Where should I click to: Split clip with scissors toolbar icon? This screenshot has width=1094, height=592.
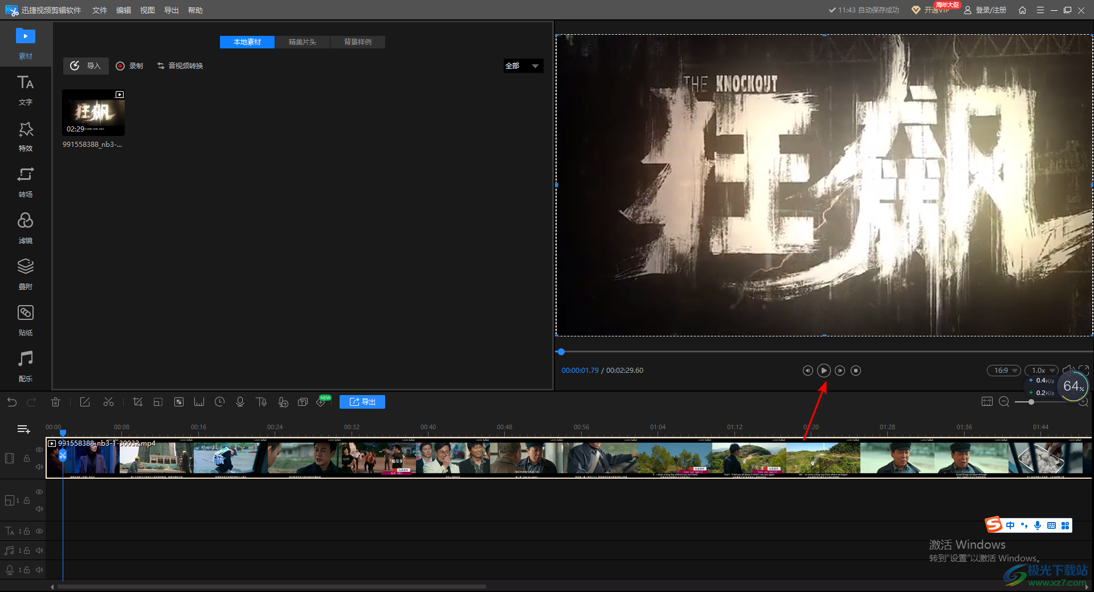click(108, 402)
